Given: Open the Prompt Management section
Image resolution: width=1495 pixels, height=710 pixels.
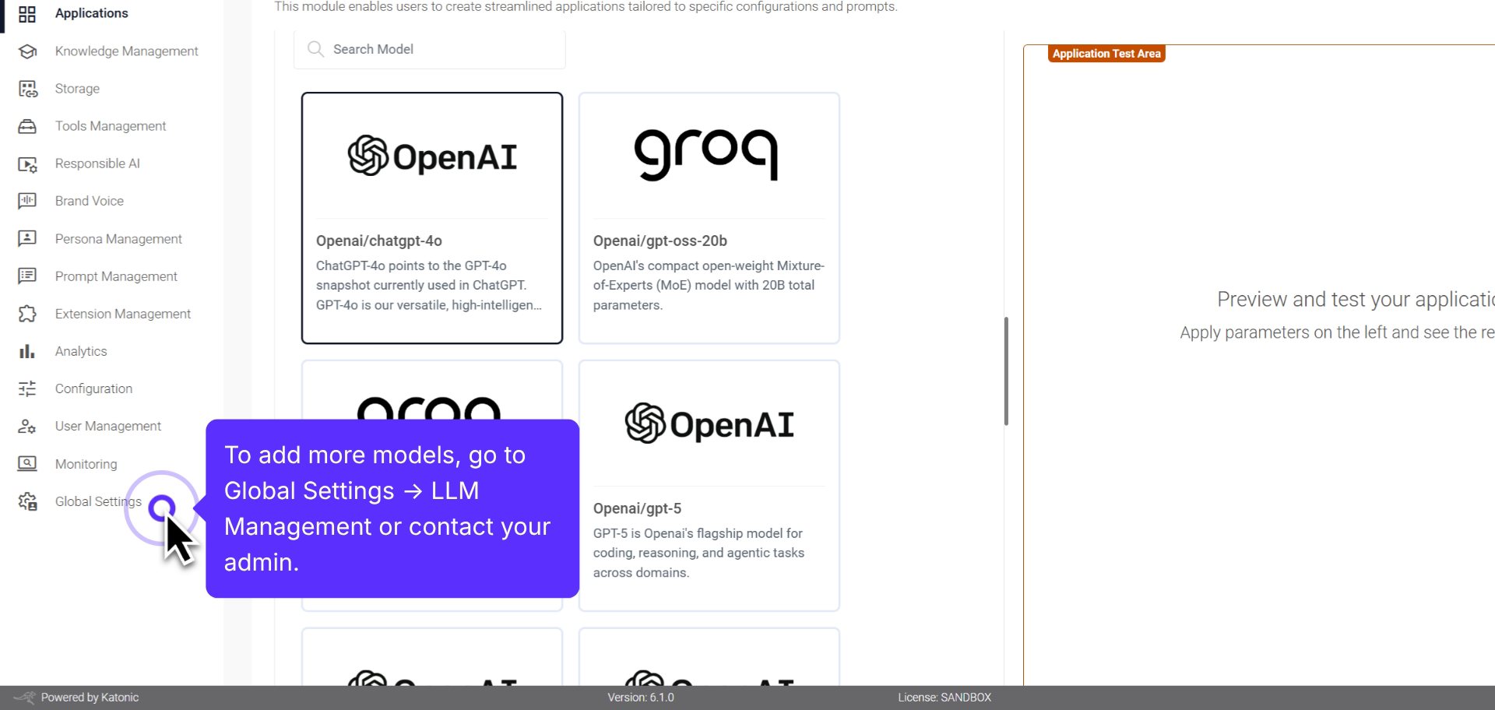Looking at the screenshot, I should (x=26, y=276).
